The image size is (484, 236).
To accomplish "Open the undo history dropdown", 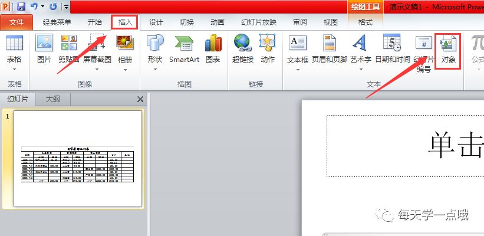I will tap(42, 6).
